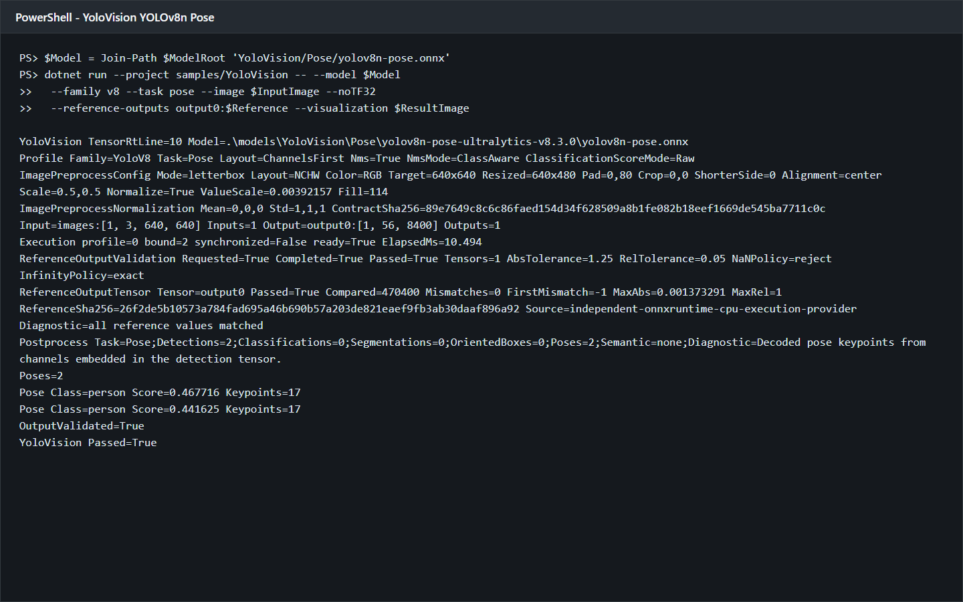This screenshot has height=602, width=963.
Task: Click the '$Model = Join-Path $ModelRoot' command line
Action: click(235, 58)
